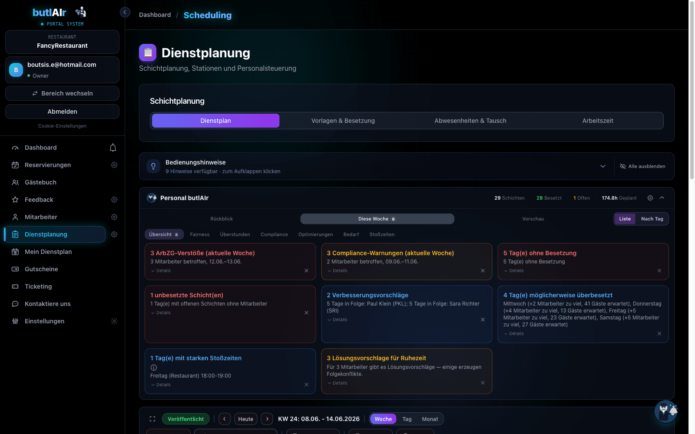Click the Bereich wechseln button

point(62,93)
